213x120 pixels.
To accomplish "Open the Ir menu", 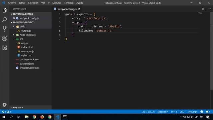I will pos(49,3).
